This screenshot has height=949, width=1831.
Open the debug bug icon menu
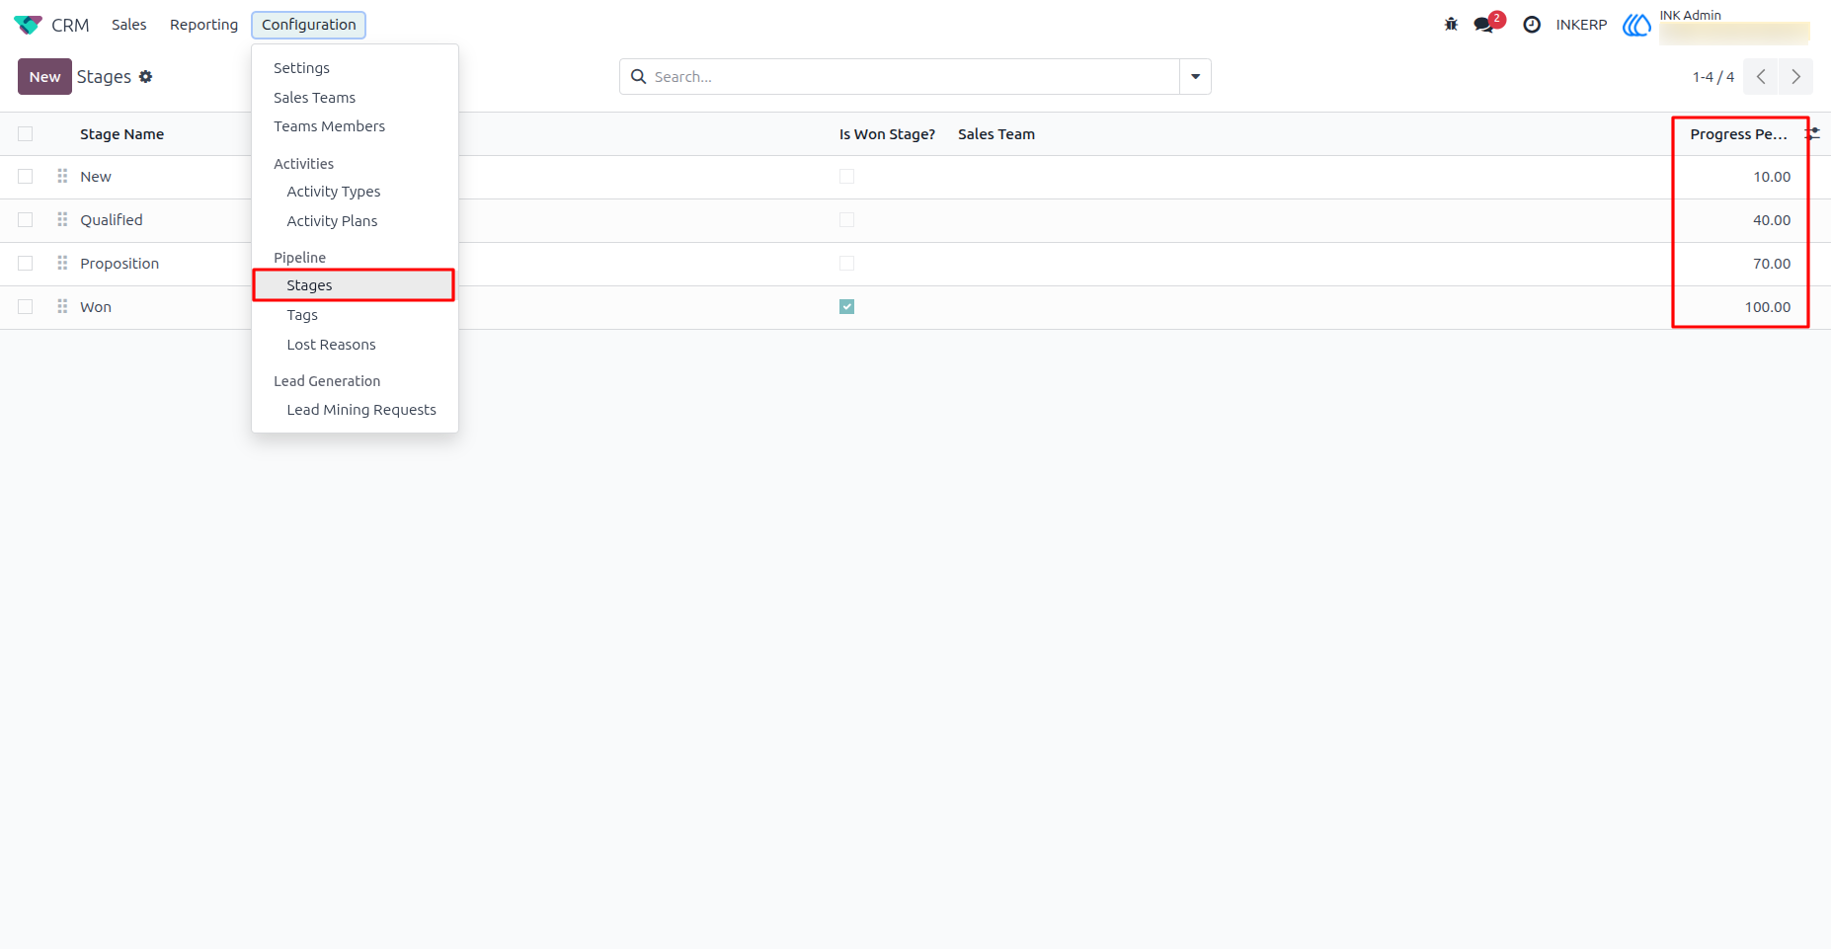tap(1451, 25)
